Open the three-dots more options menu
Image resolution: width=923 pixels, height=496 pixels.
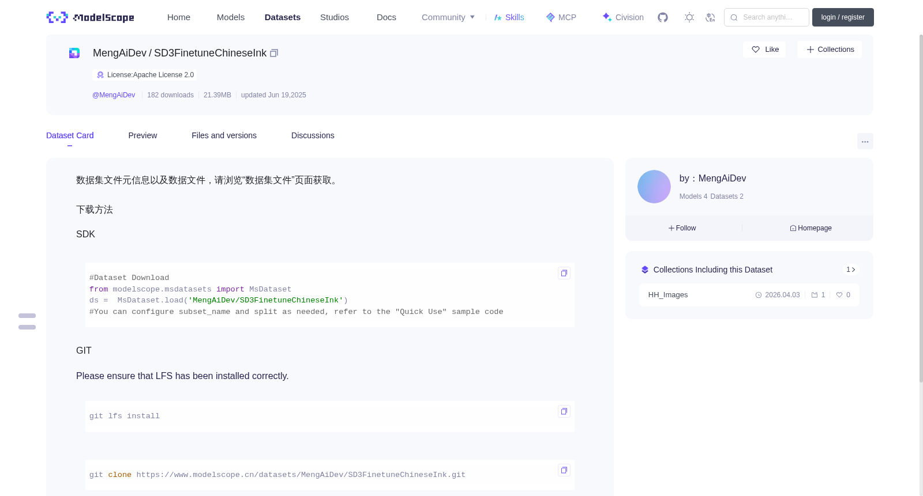(x=865, y=141)
